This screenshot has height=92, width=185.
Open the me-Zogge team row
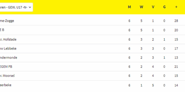point(92,21)
